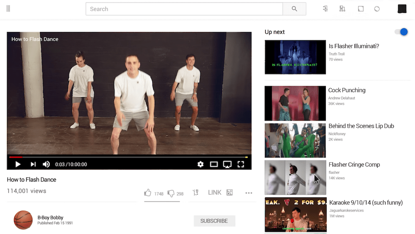The width and height of the screenshot is (415, 234).
Task: Open the three-dot more options menu
Action: (249, 193)
